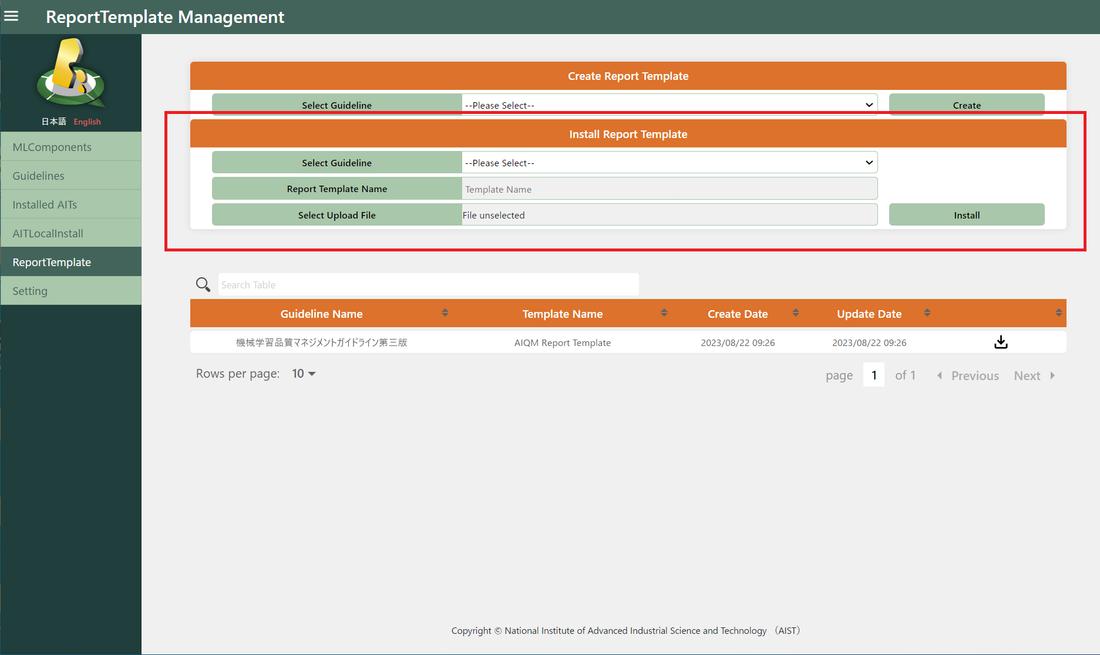1100x655 pixels.
Task: Click the Template Name input field
Action: [669, 189]
